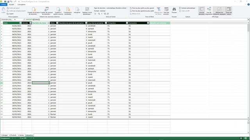Open the Date column filter dropdown
The height and width of the screenshot is (140, 250).
pyautogui.click(x=20, y=23)
